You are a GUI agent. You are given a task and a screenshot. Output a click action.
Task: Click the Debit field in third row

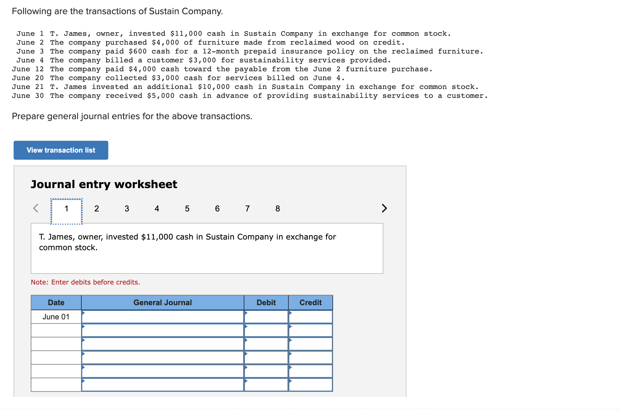(266, 344)
